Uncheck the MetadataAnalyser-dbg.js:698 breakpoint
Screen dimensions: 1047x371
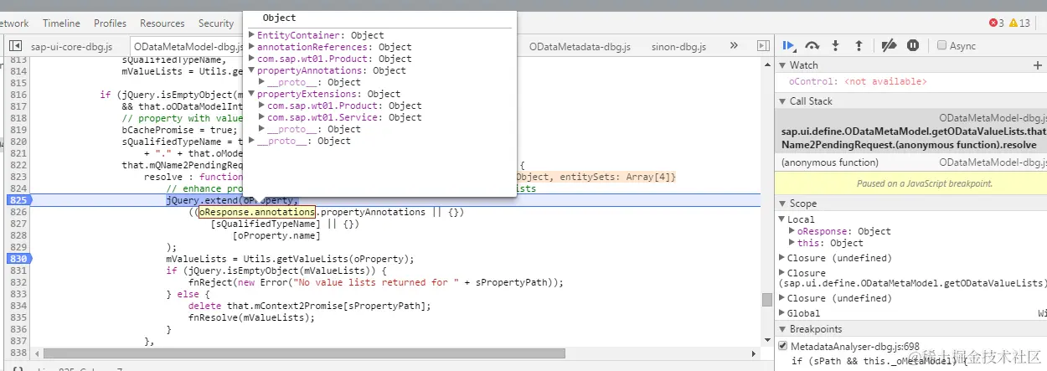pyautogui.click(x=783, y=346)
